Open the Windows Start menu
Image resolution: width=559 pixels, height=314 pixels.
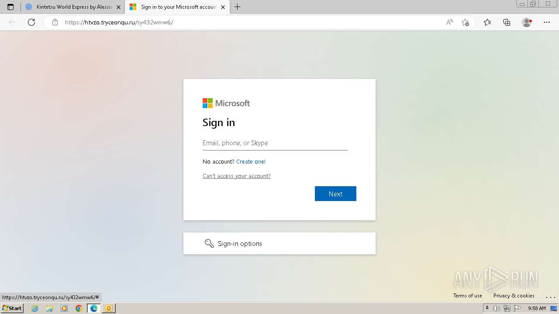(x=12, y=308)
